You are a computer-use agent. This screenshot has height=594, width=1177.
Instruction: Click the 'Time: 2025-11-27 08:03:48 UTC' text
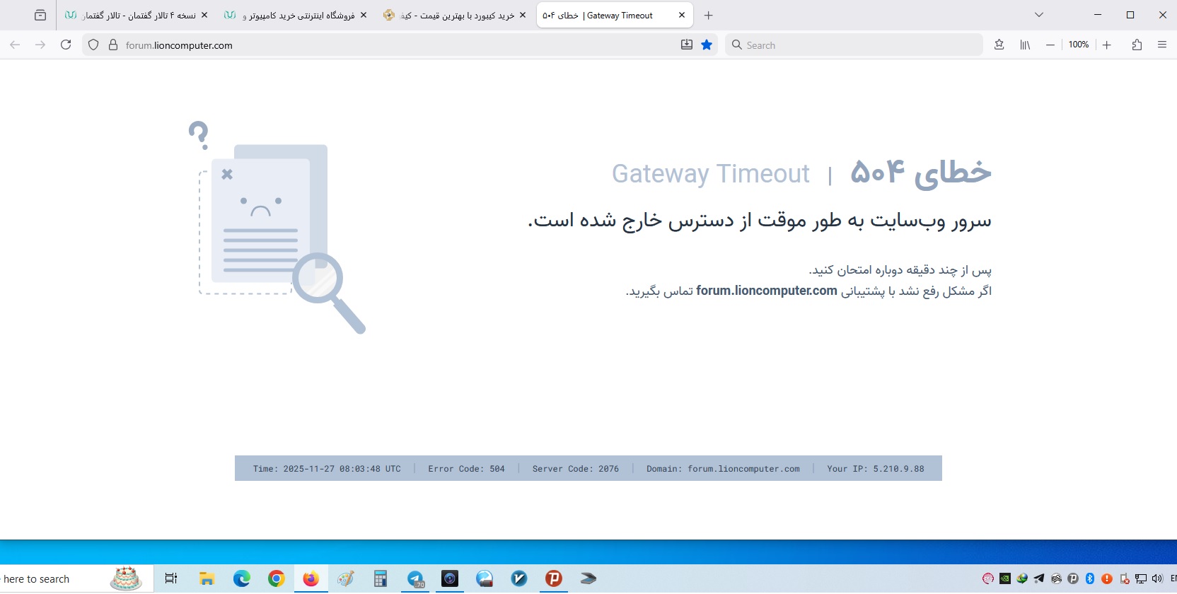tap(327, 469)
